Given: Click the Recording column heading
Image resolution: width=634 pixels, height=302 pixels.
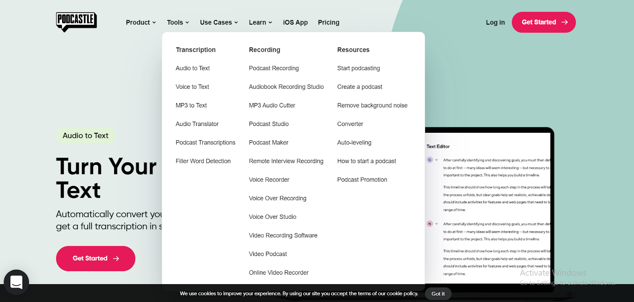Looking at the screenshot, I should point(264,50).
